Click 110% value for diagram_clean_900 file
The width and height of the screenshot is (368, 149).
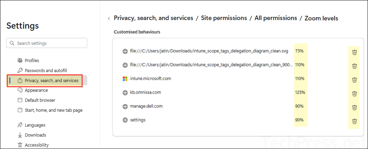[300, 65]
